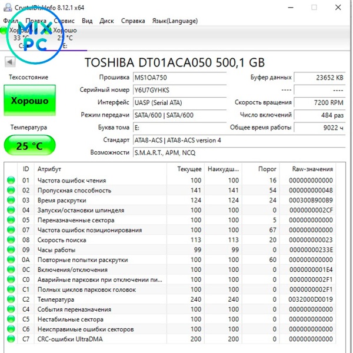This screenshot has width=353, height=353.
Task: Click status dot for Аварийные парковки row
Action: (x=11, y=279)
